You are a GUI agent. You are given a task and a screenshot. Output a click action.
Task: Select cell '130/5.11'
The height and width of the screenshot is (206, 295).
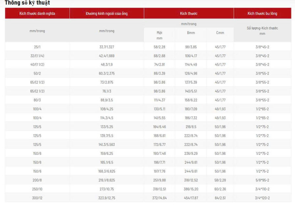(159, 109)
